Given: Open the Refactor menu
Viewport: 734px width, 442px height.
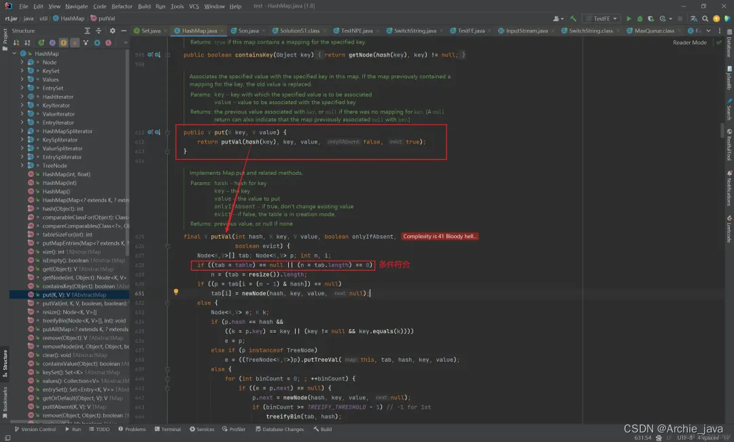Looking at the screenshot, I should [122, 6].
